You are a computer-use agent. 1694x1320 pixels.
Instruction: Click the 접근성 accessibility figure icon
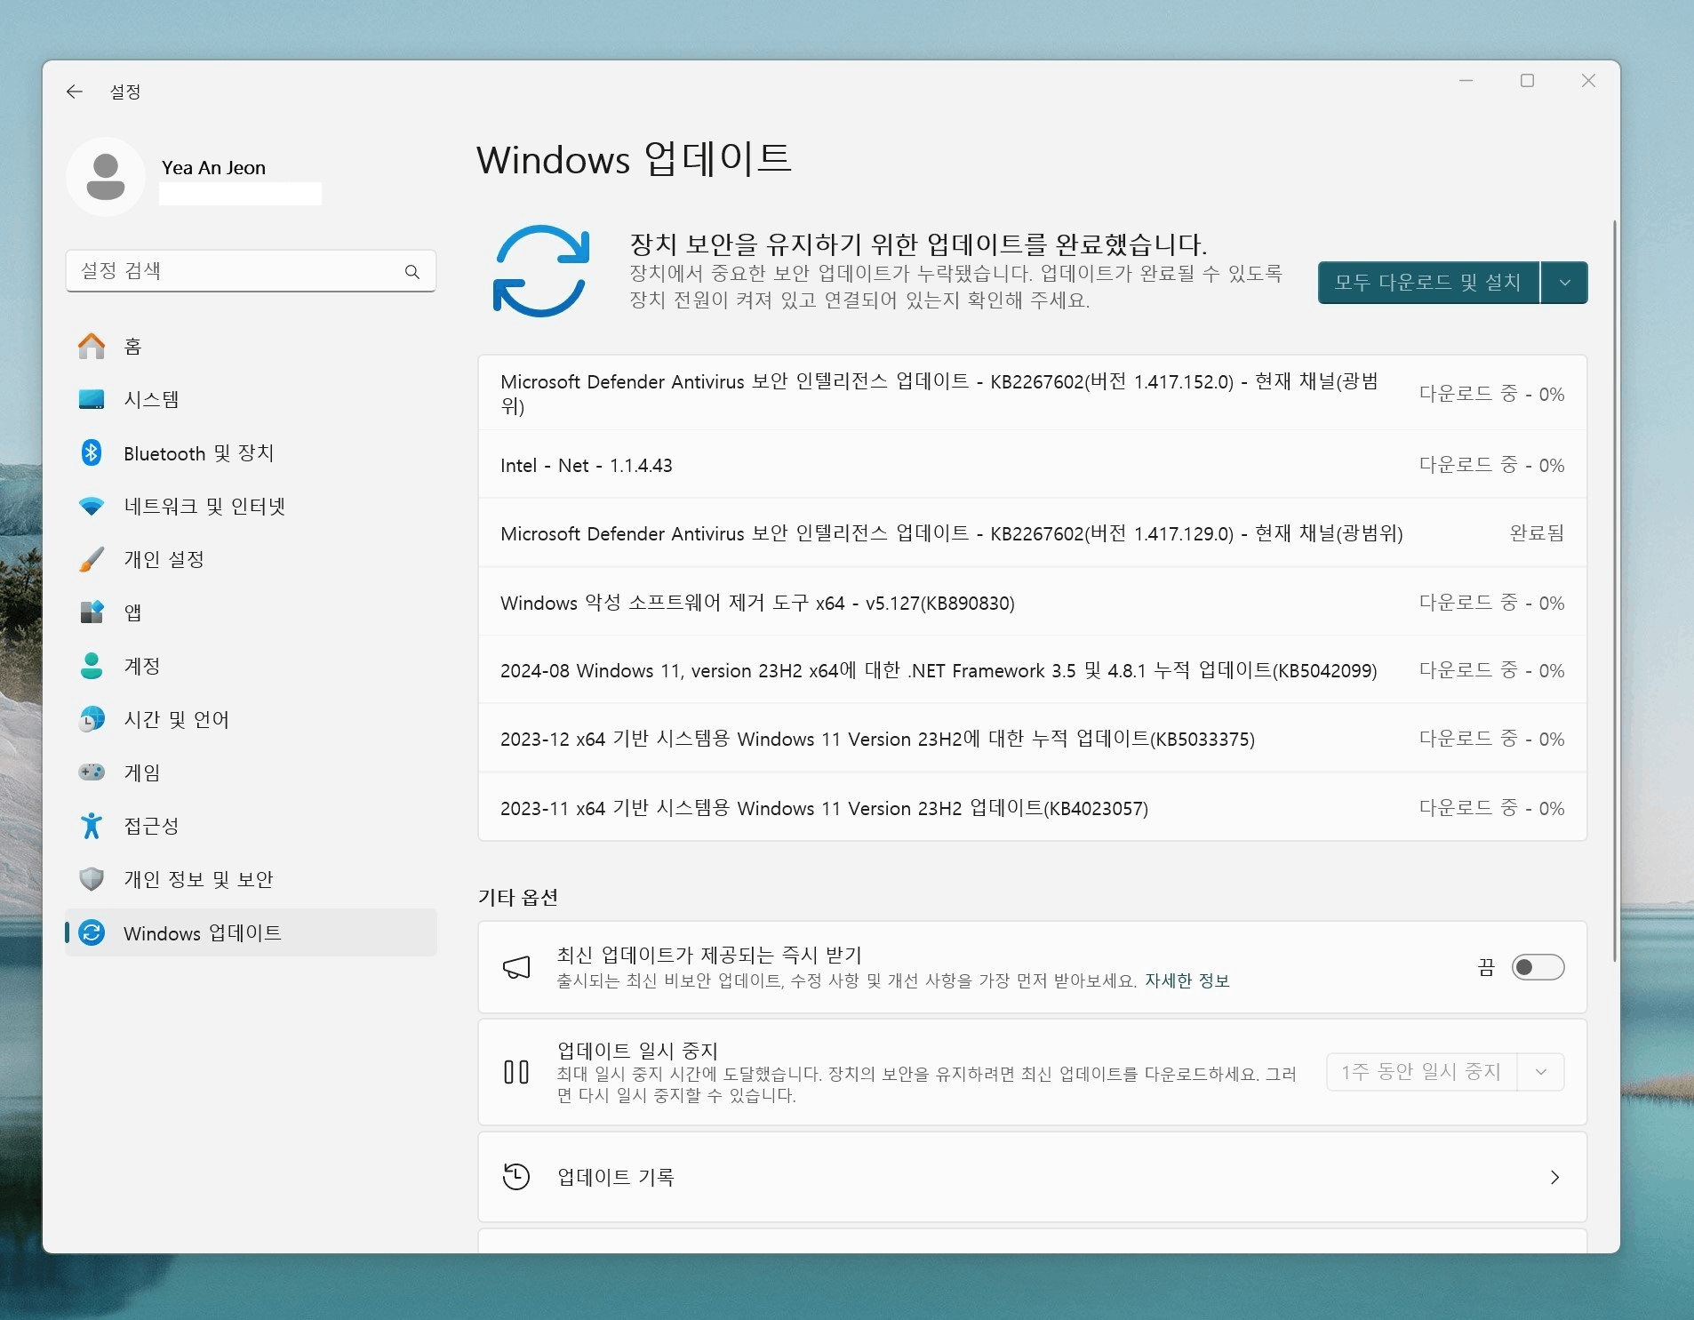pyautogui.click(x=92, y=826)
